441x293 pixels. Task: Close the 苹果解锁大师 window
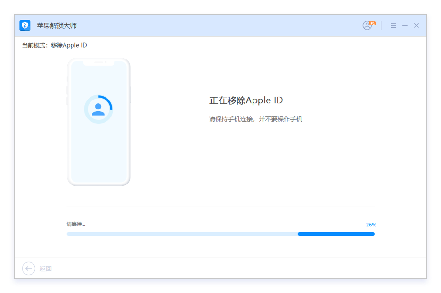(x=416, y=25)
